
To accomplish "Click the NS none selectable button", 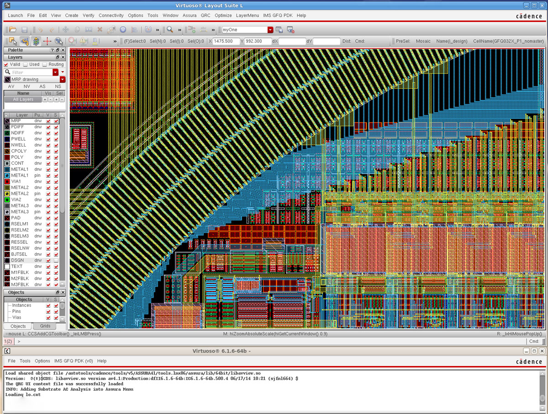I will 58,86.
